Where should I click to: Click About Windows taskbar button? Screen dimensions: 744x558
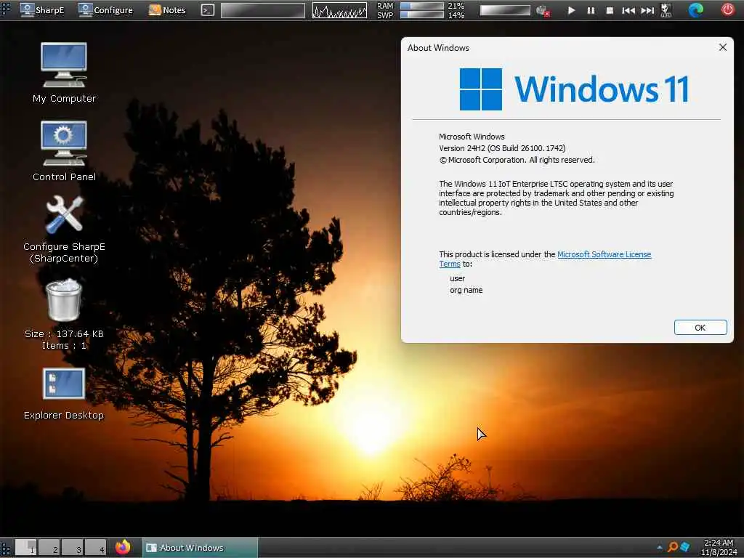coord(201,548)
